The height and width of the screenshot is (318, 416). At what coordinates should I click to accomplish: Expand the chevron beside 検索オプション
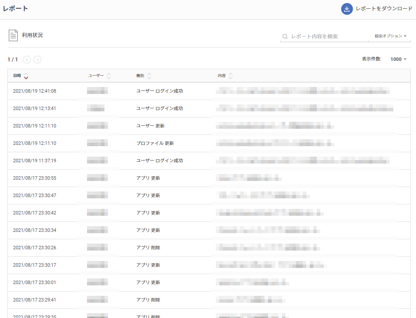pyautogui.click(x=406, y=36)
